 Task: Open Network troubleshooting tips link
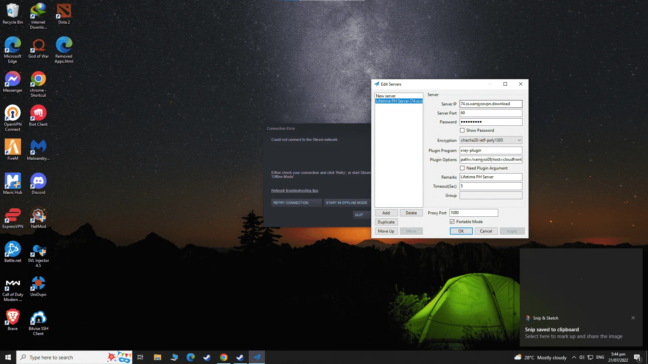[295, 191]
